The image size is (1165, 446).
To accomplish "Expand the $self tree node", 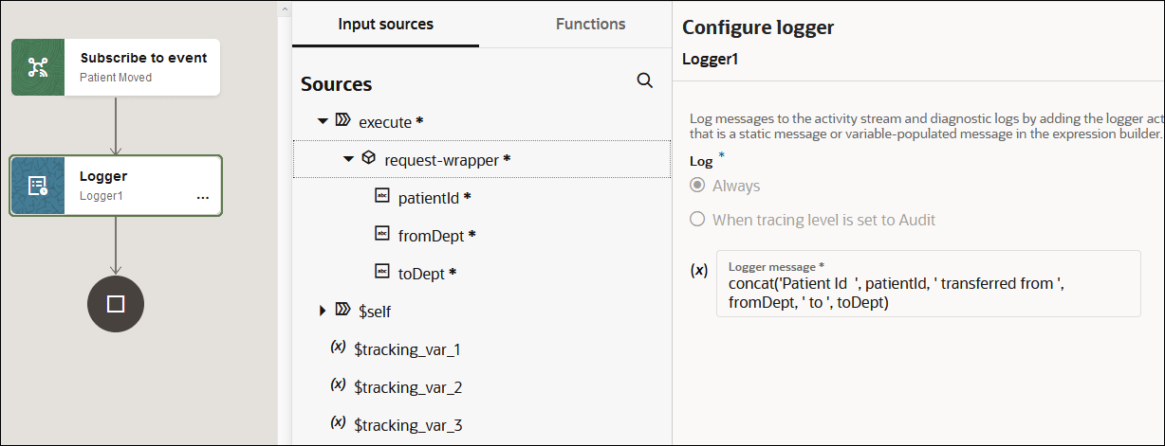I will click(x=323, y=311).
